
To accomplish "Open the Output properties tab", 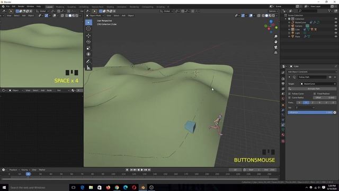I will (x=283, y=84).
